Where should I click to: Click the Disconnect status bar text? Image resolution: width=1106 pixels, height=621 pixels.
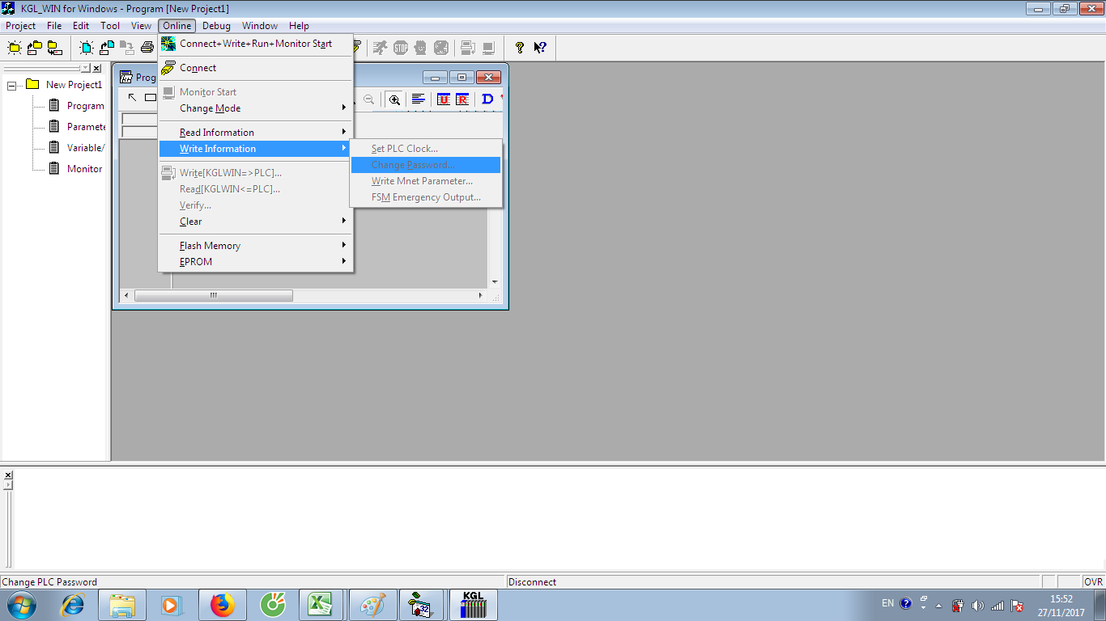click(x=533, y=582)
